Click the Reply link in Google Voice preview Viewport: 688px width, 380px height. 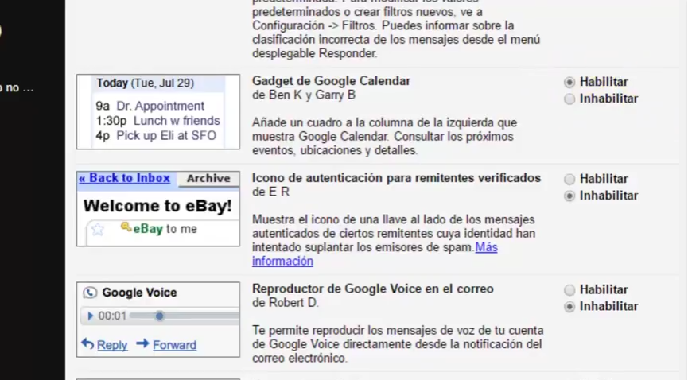pos(112,345)
